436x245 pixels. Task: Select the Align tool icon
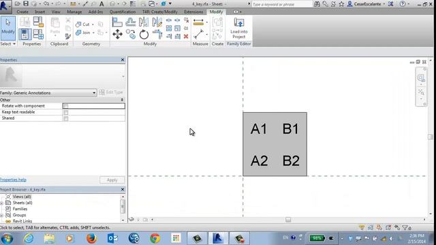coord(117,22)
